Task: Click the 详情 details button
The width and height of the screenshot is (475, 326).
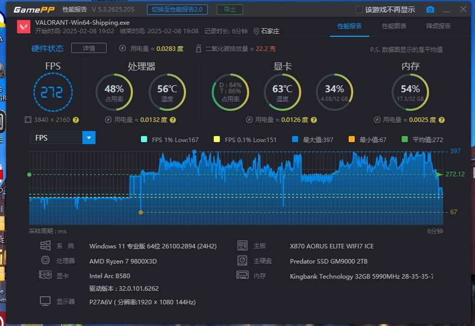Action: (89, 48)
